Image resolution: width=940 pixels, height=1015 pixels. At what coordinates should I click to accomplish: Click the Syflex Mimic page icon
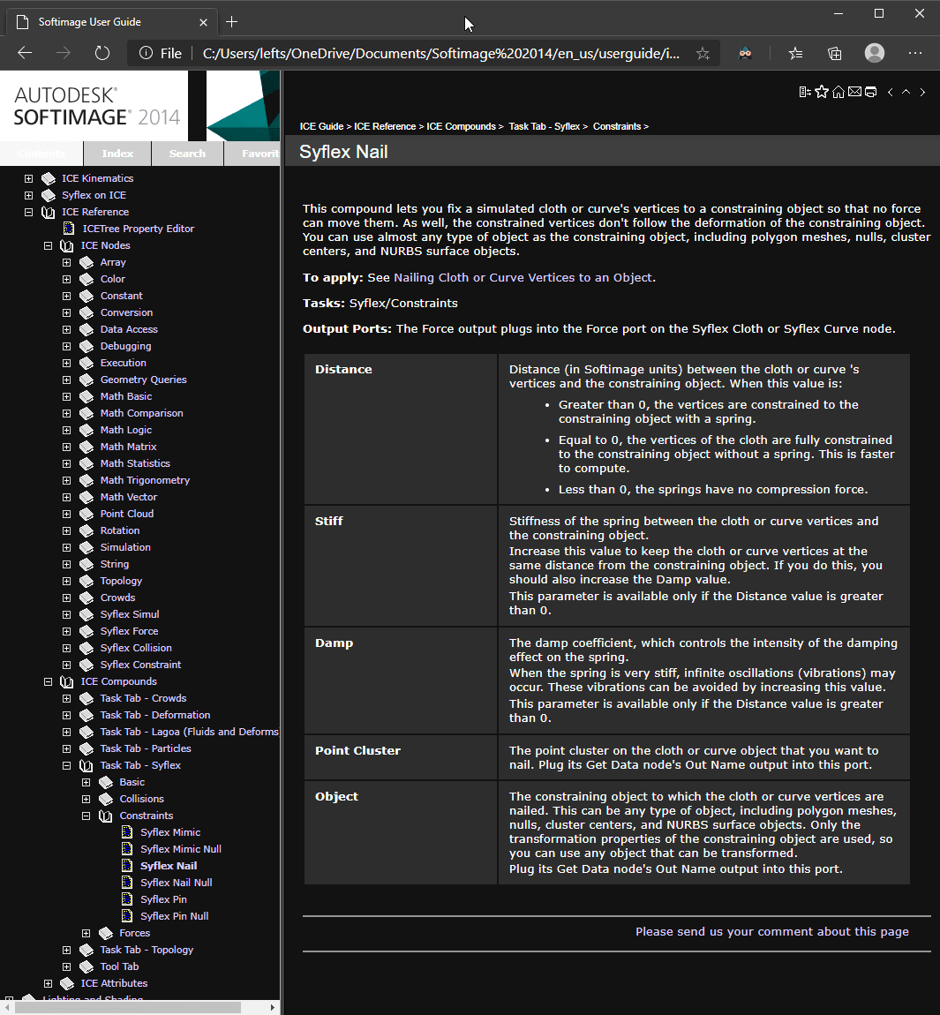point(127,831)
